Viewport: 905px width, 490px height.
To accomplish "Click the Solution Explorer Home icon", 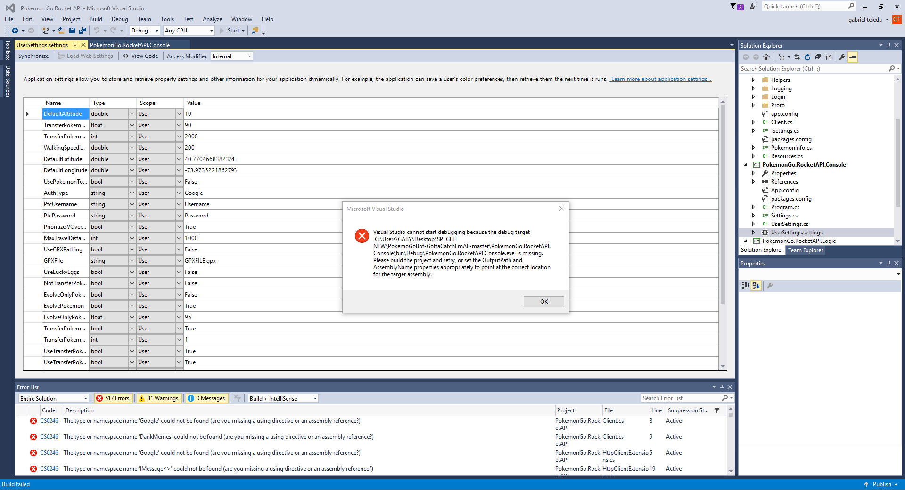I will pos(766,57).
